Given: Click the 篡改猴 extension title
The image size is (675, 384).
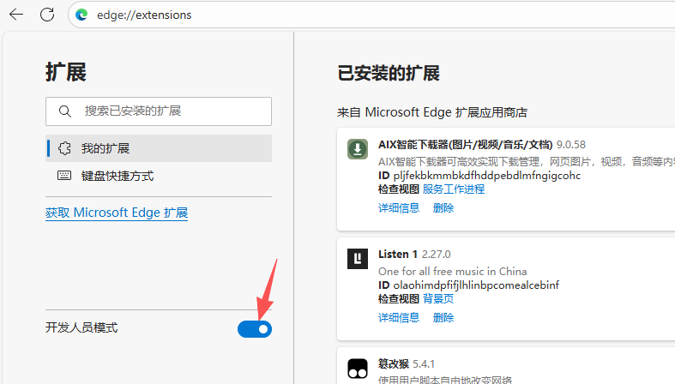Looking at the screenshot, I should click(x=394, y=364).
